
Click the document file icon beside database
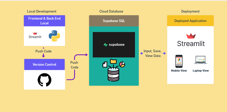105,64
